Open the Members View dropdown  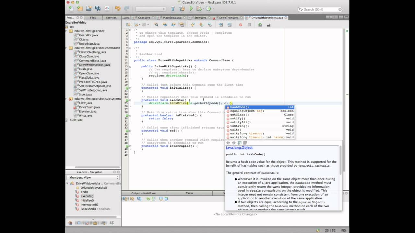93,177
